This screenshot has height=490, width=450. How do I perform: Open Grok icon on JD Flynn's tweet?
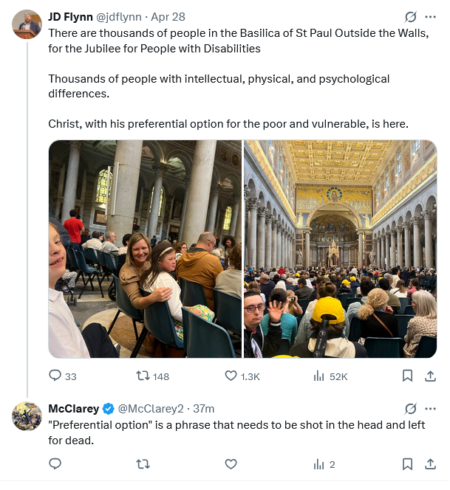tap(411, 16)
